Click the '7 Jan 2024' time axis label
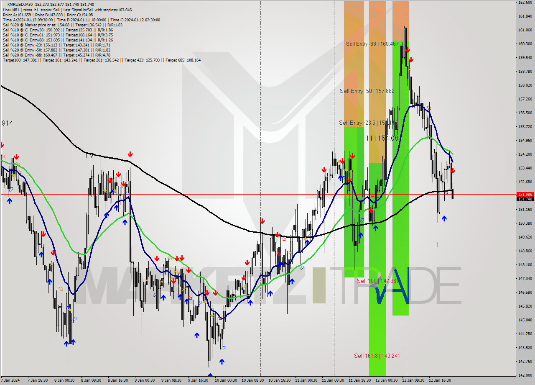This screenshot has height=385, width=535. (x=10, y=380)
